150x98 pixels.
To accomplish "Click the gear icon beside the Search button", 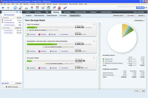I will point(146,8).
